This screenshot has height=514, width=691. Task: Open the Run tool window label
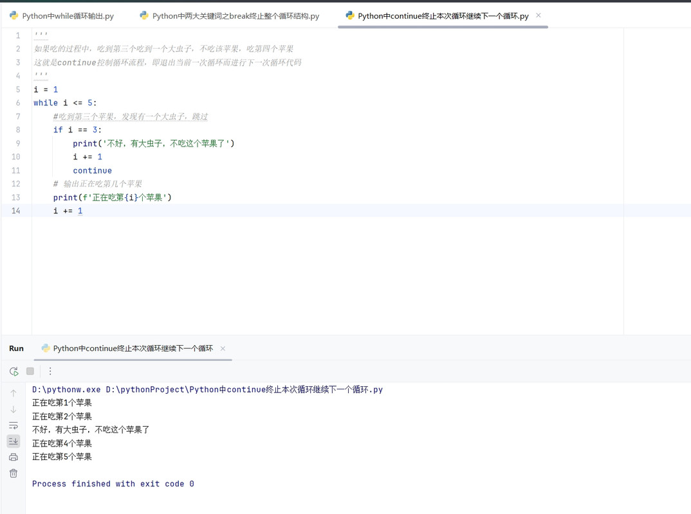coord(16,348)
